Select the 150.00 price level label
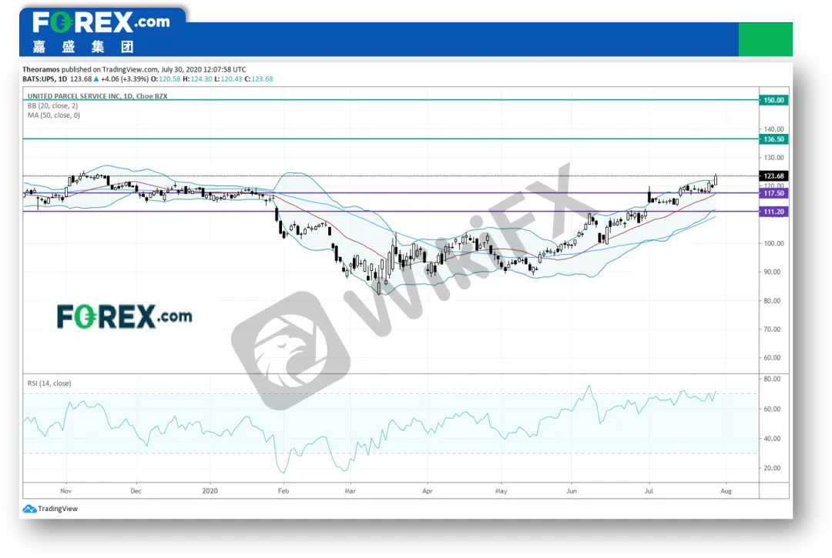Viewport: 832px width, 558px height. click(773, 100)
